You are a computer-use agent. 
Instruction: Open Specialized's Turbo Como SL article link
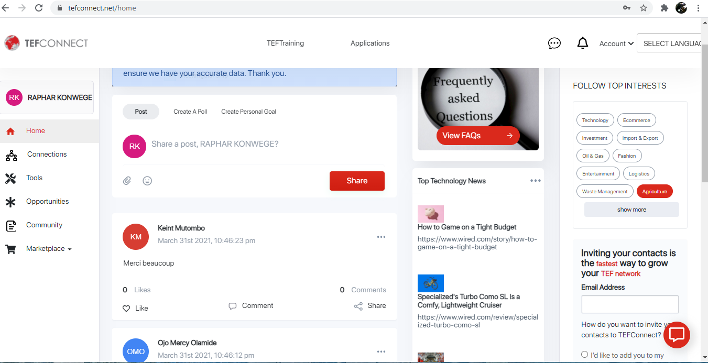[x=469, y=301]
